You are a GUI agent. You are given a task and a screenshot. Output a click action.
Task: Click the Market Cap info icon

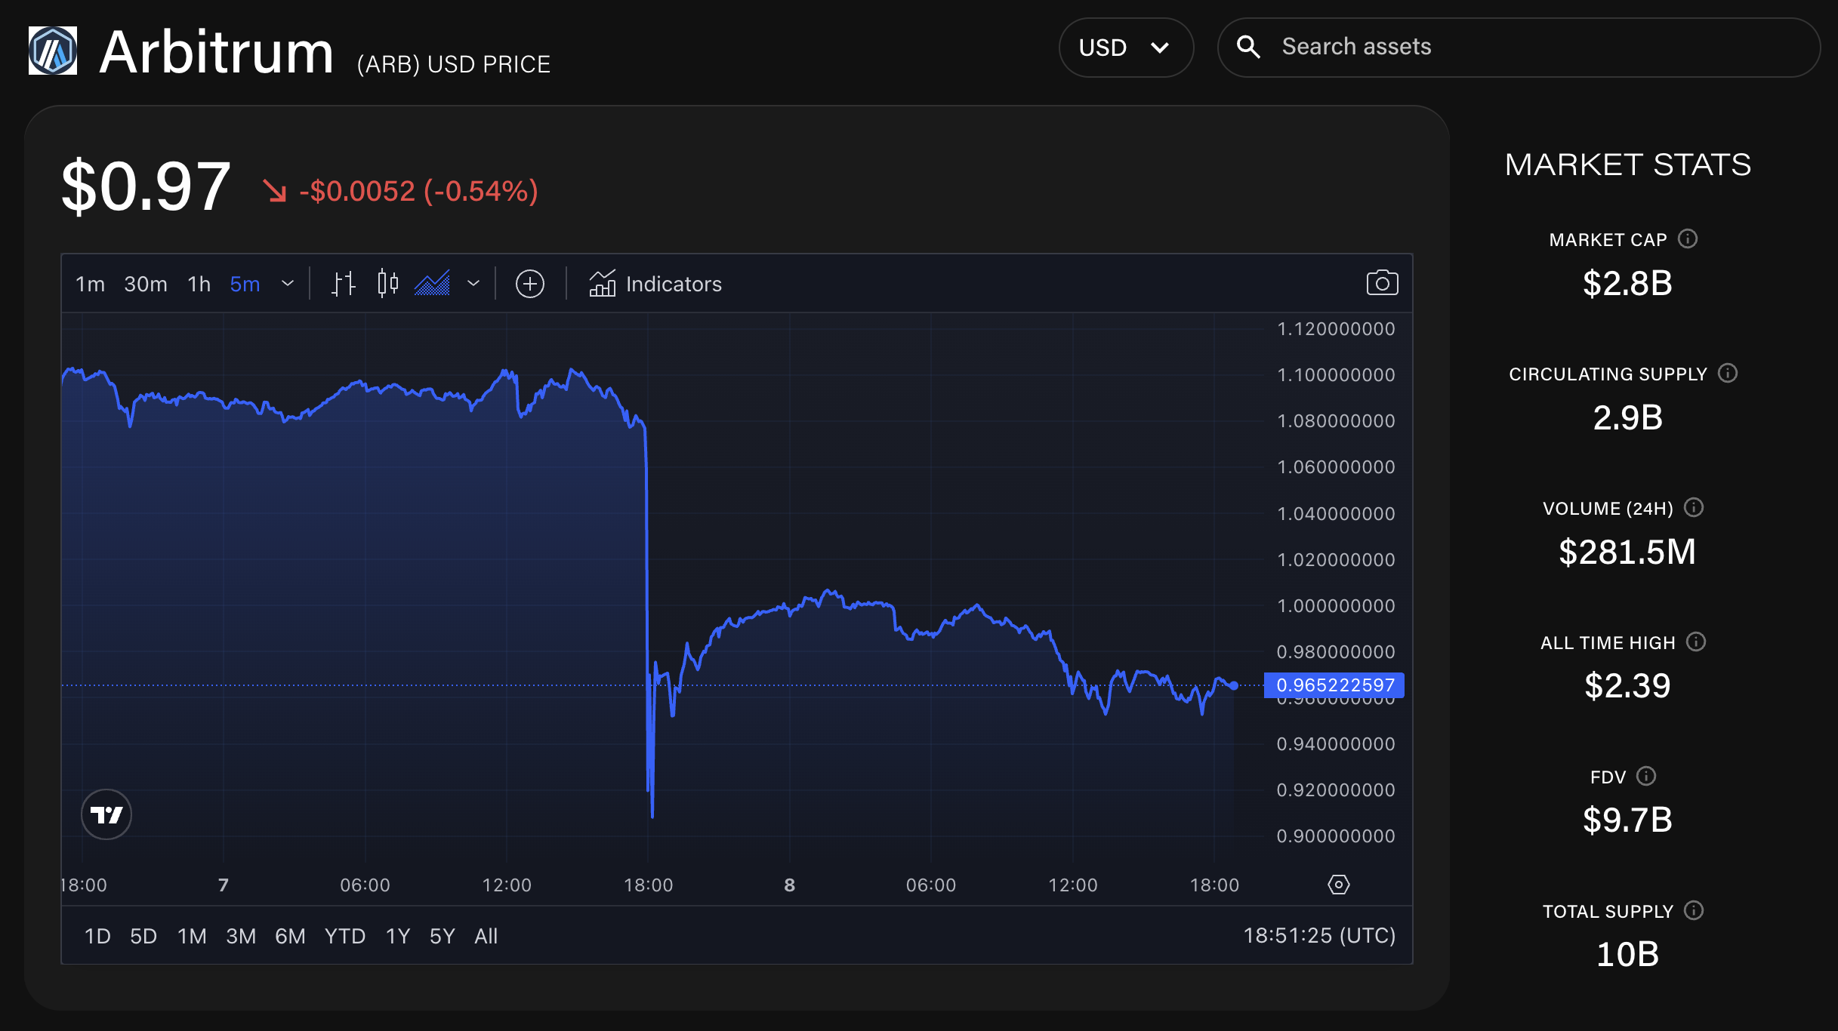click(1688, 239)
